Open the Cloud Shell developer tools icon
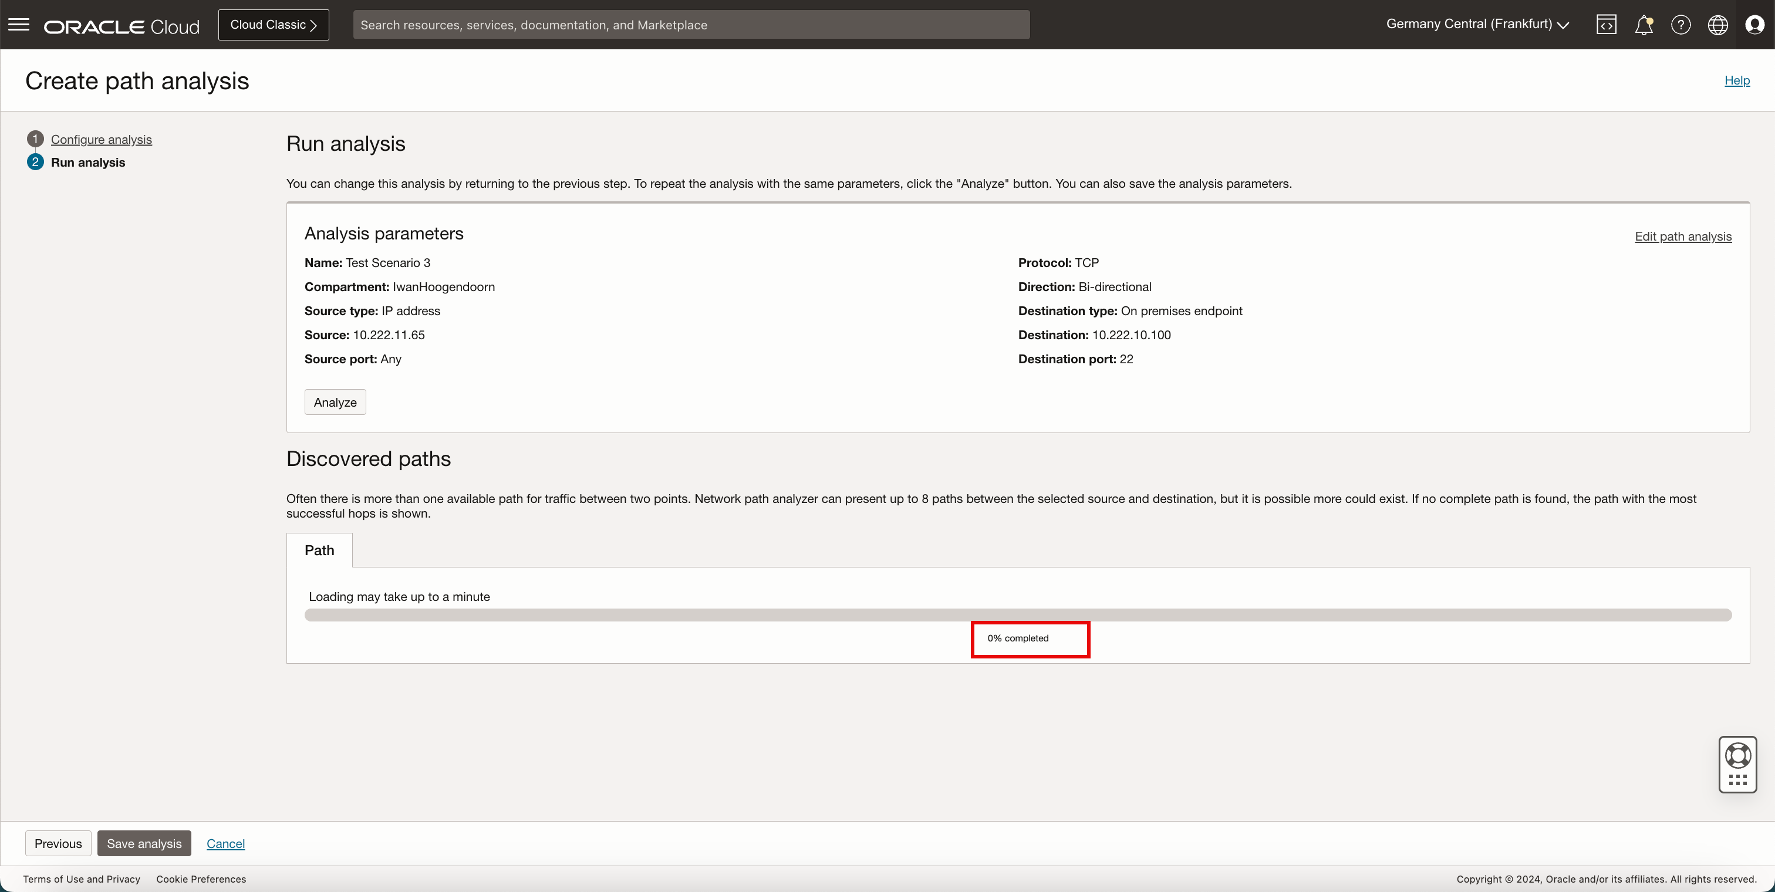Screen dimensions: 1775x892 [1606, 25]
